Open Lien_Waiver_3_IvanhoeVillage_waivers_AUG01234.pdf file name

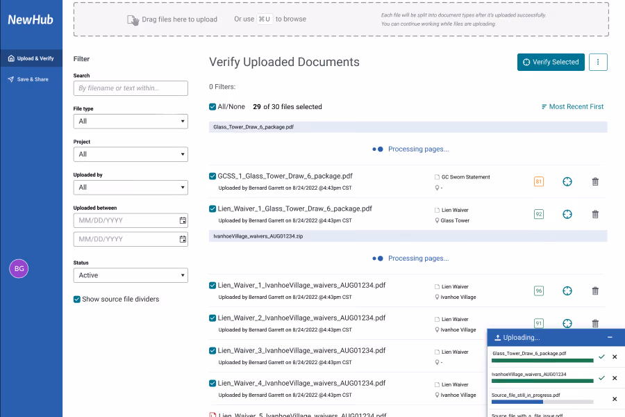[x=301, y=350]
